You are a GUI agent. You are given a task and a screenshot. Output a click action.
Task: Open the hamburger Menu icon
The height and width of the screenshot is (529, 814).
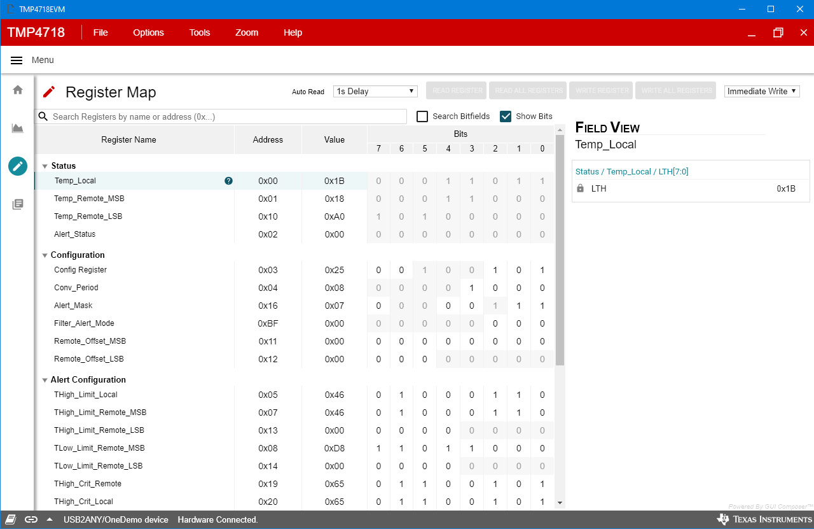[x=17, y=60]
